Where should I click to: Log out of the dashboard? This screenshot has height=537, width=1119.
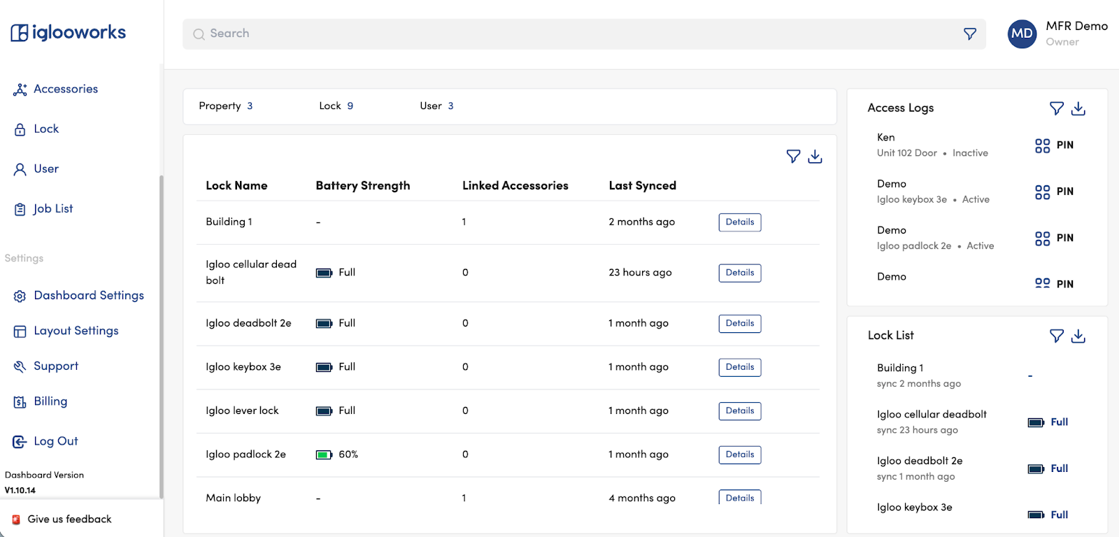pyautogui.click(x=55, y=441)
